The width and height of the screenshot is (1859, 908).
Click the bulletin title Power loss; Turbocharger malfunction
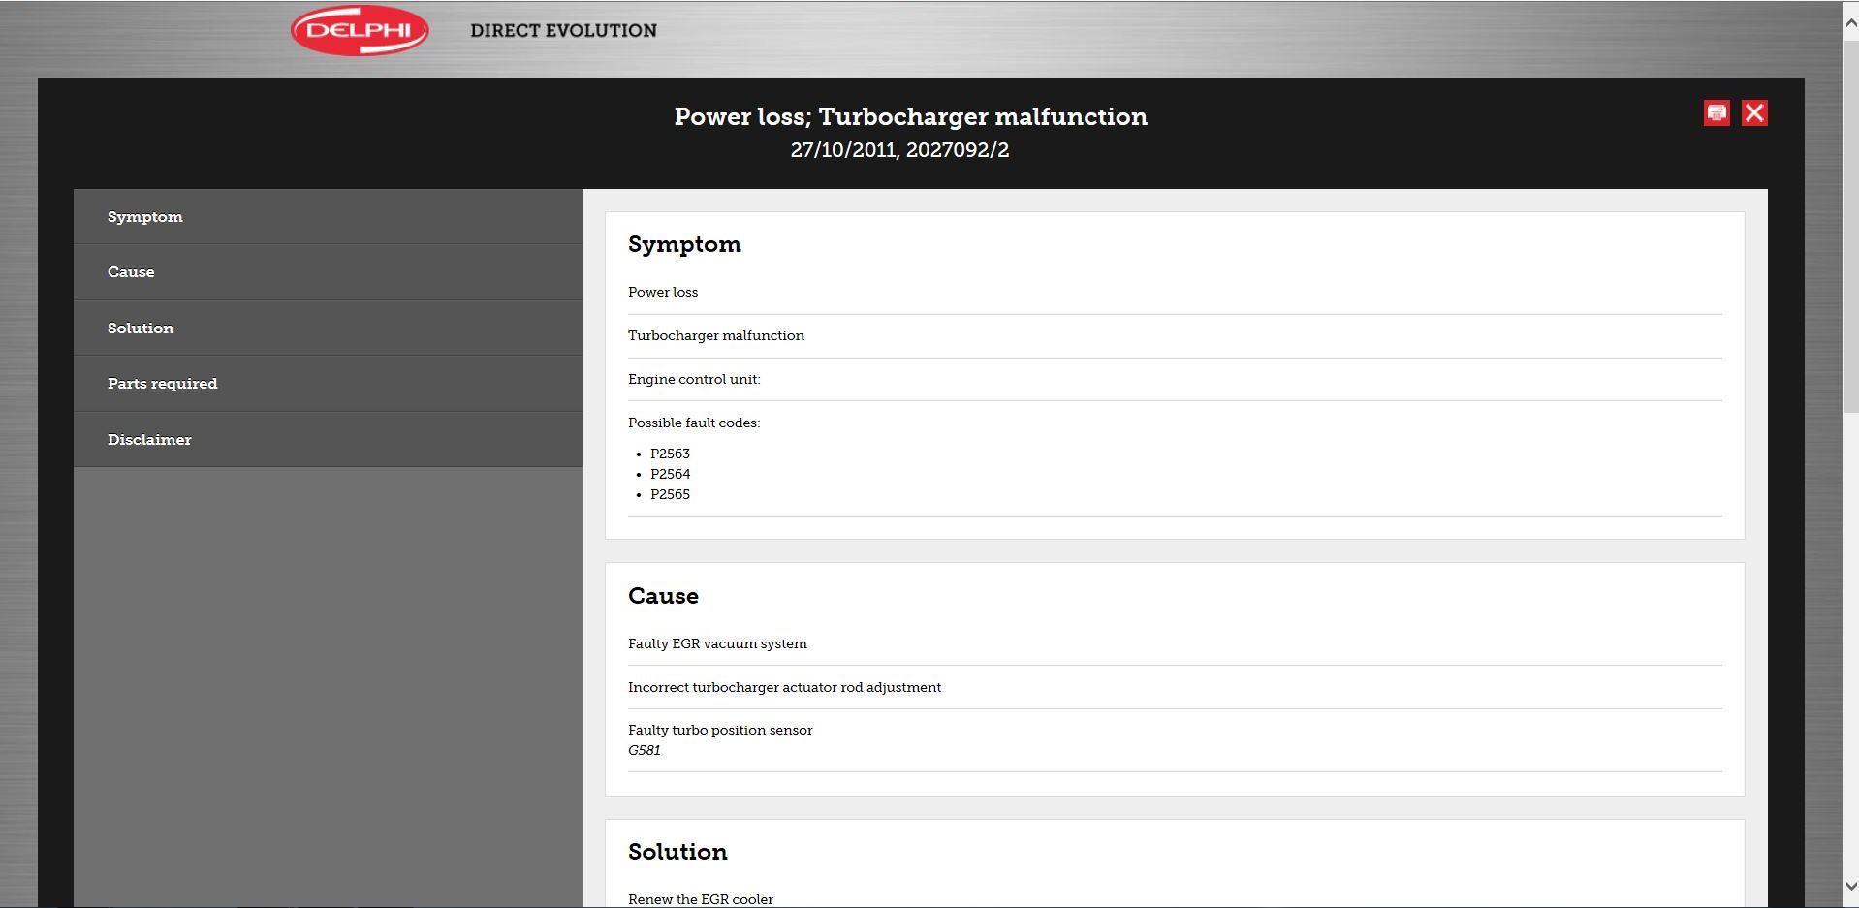pyautogui.click(x=910, y=117)
